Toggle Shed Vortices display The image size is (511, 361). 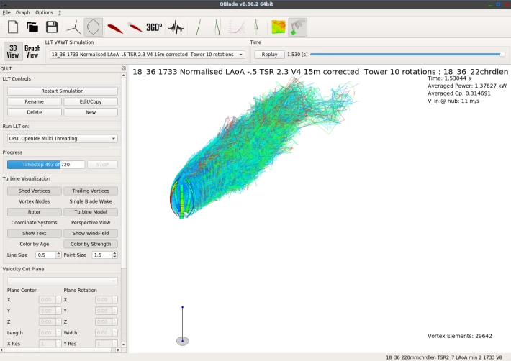pyautogui.click(x=35, y=191)
